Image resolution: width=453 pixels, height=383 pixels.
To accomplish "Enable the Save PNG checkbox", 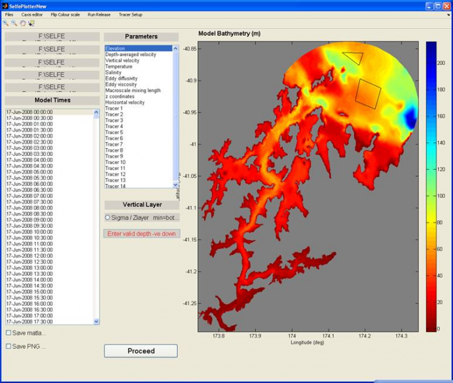I will 8,346.
